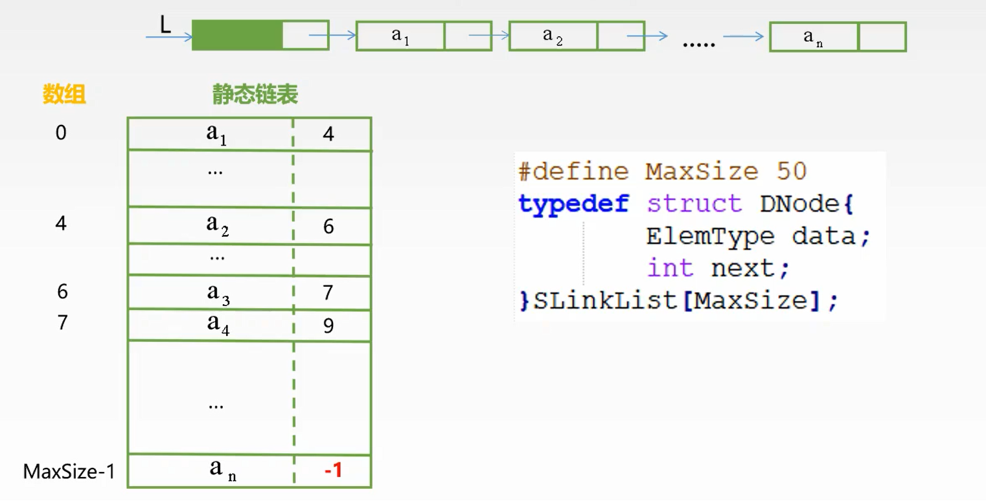Click the SLinkList[MaxSize] code line
Viewport: 986px width, 501px height.
678,301
